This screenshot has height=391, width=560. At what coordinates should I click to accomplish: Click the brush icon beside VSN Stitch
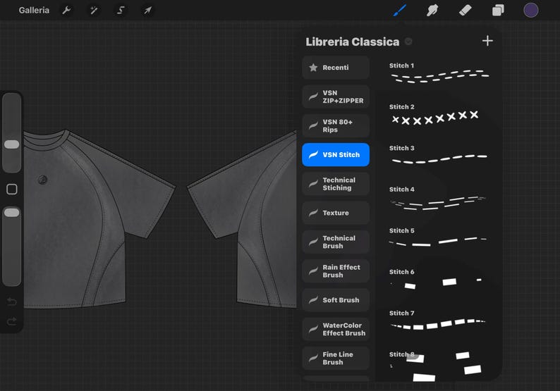pos(313,154)
